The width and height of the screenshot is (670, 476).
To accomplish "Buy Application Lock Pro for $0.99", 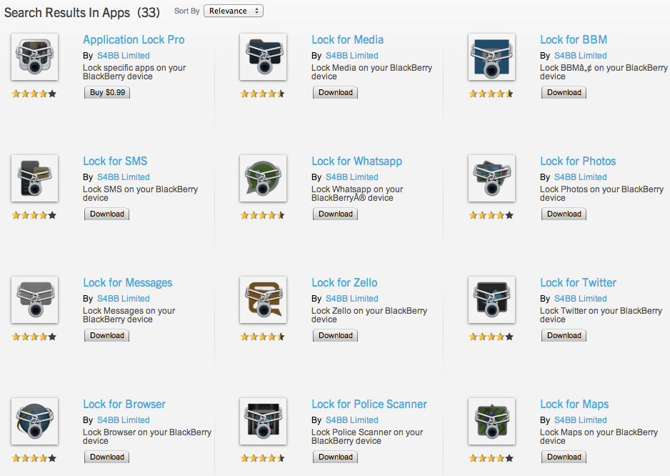I will (x=107, y=92).
